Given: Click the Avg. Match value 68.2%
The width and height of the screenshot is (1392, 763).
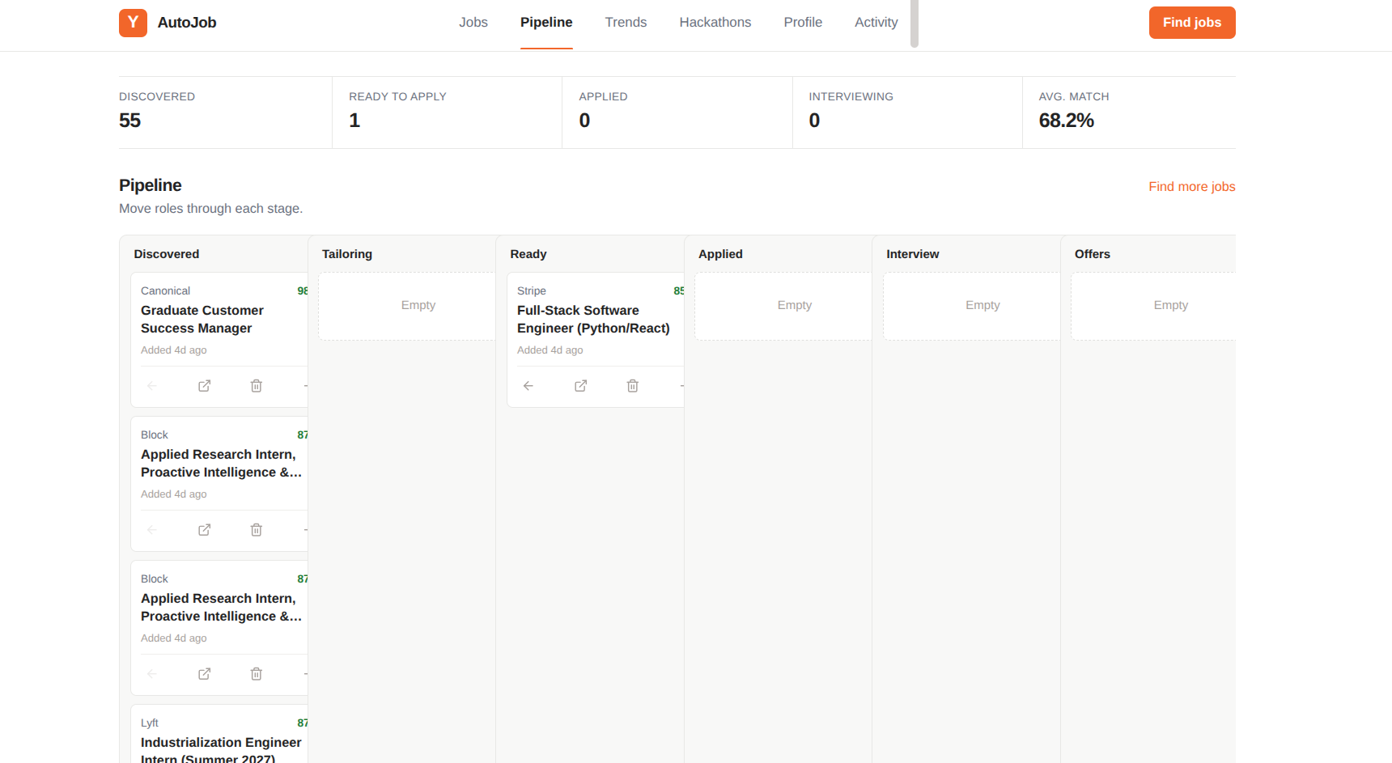Looking at the screenshot, I should point(1066,121).
